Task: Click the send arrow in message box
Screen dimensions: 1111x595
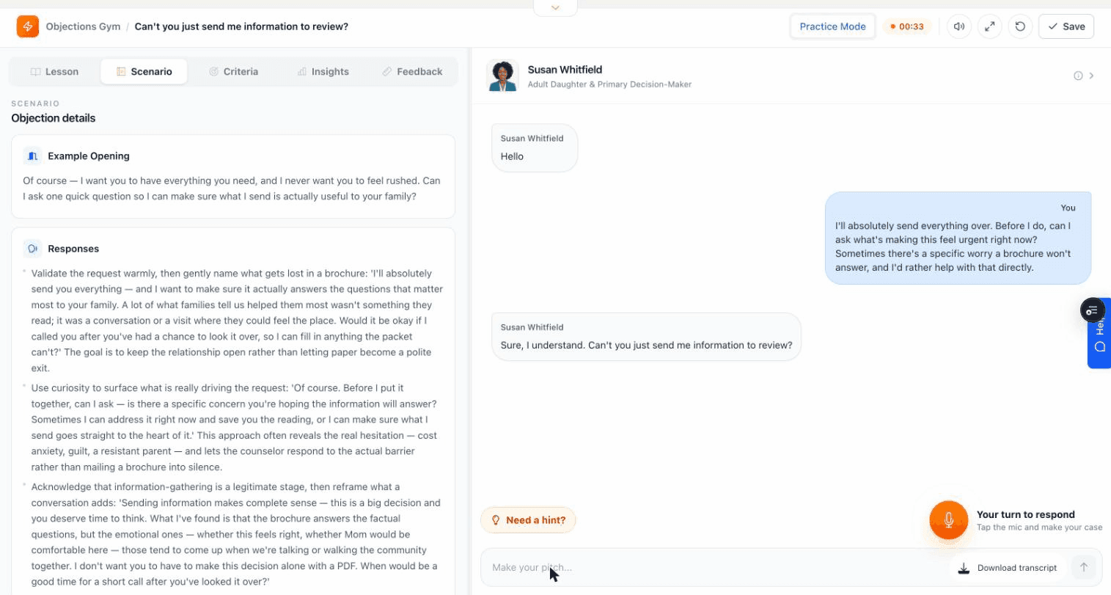Action: click(1083, 567)
